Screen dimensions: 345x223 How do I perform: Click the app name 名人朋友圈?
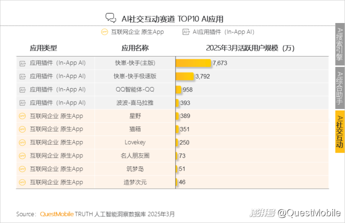tap(135, 155)
